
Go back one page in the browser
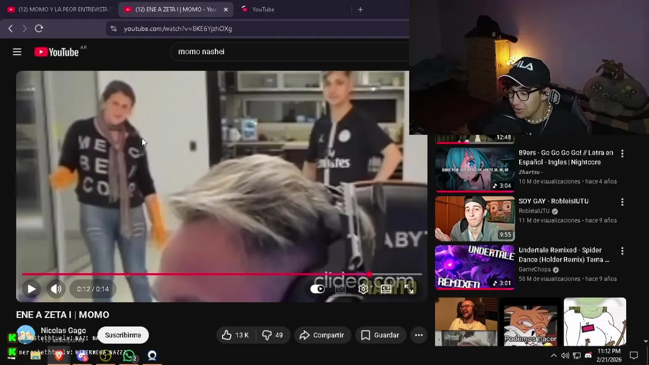pyautogui.click(x=10, y=29)
